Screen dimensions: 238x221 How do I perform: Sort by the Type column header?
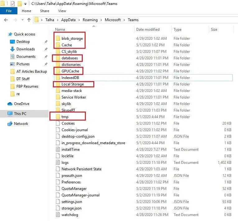(177, 30)
